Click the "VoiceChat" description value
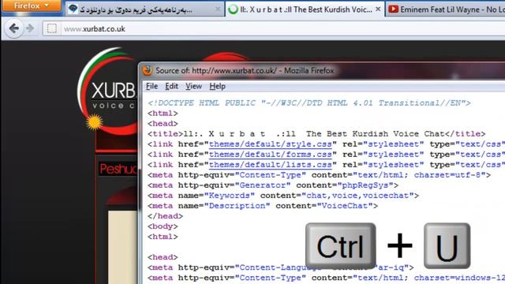 pos(345,206)
